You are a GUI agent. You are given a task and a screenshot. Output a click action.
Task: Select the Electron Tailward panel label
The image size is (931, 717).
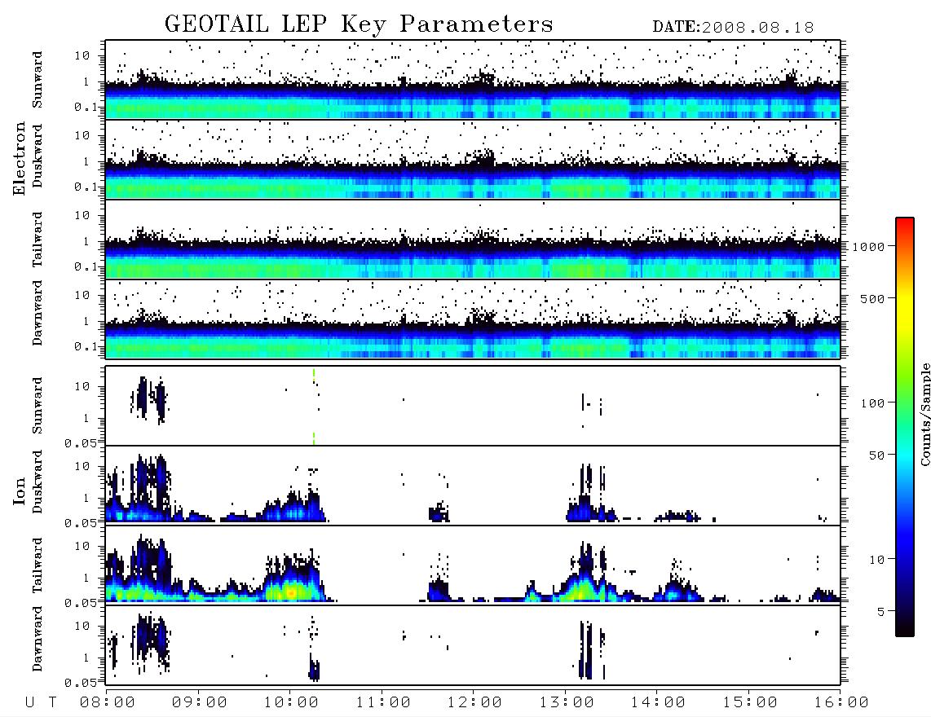tap(38, 240)
